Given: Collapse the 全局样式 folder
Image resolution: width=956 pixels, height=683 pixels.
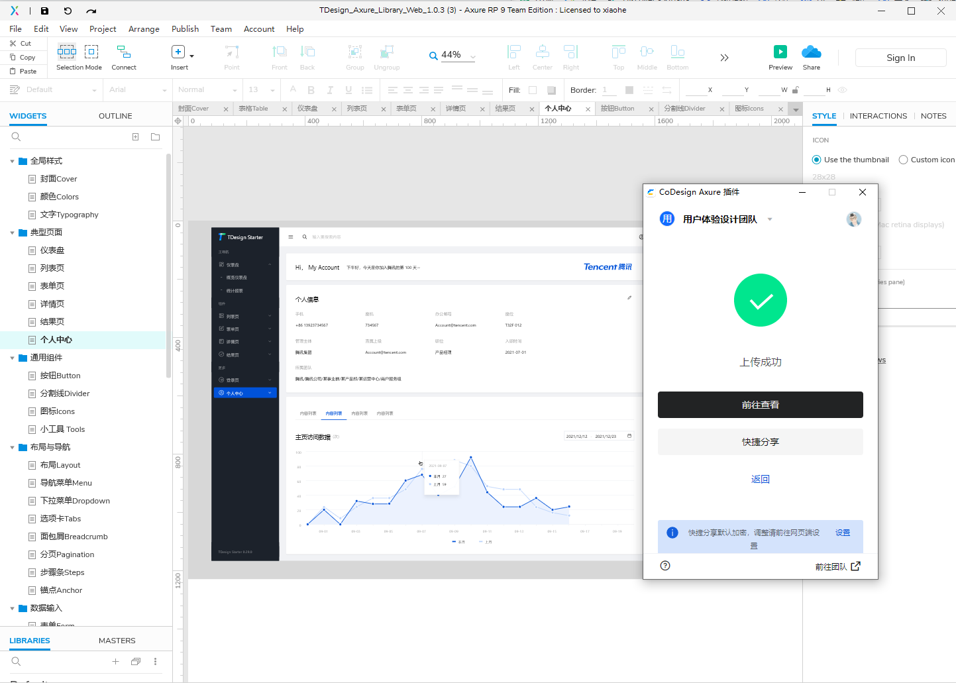Looking at the screenshot, I should point(12,161).
